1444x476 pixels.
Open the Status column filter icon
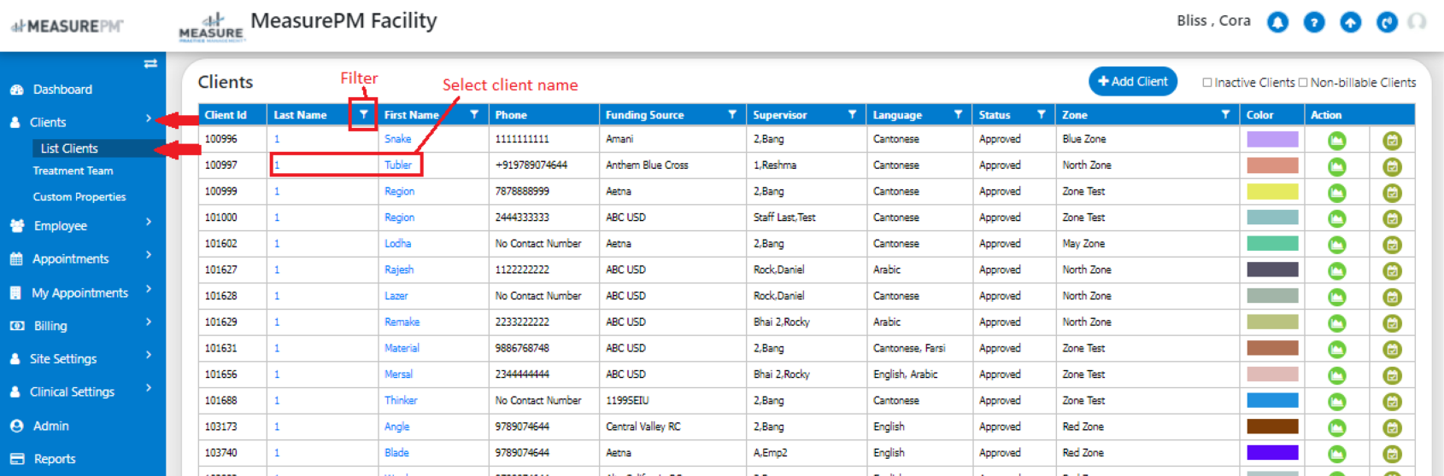click(x=1041, y=114)
